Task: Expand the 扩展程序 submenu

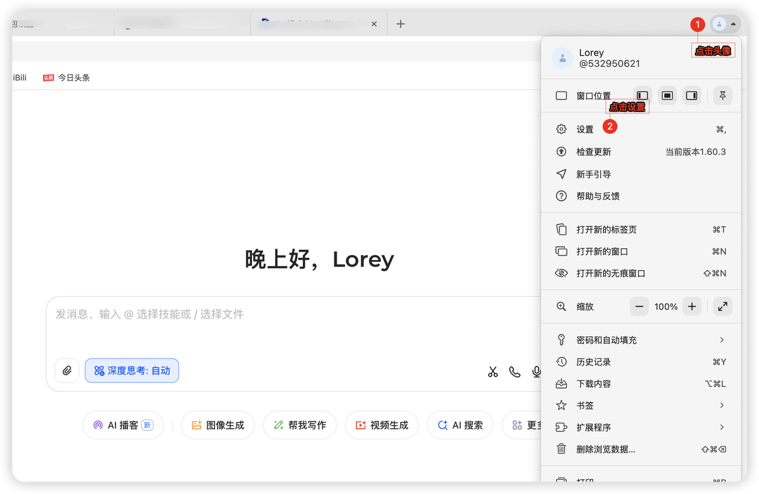Action: 641,427
